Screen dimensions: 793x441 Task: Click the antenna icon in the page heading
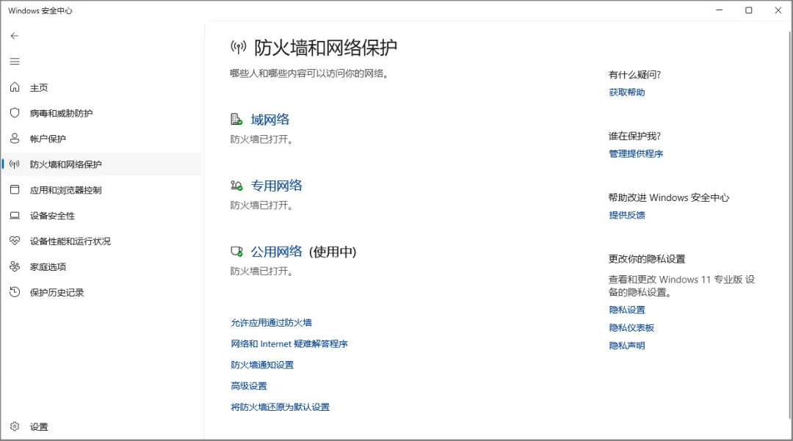point(238,48)
